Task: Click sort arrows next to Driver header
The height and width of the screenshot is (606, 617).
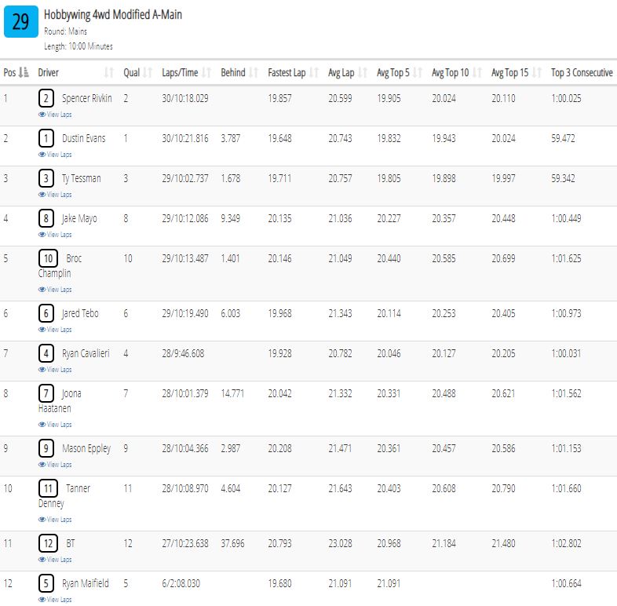Action: [109, 72]
